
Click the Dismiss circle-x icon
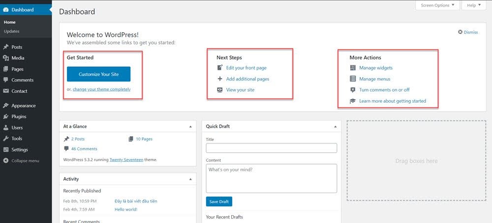461,32
